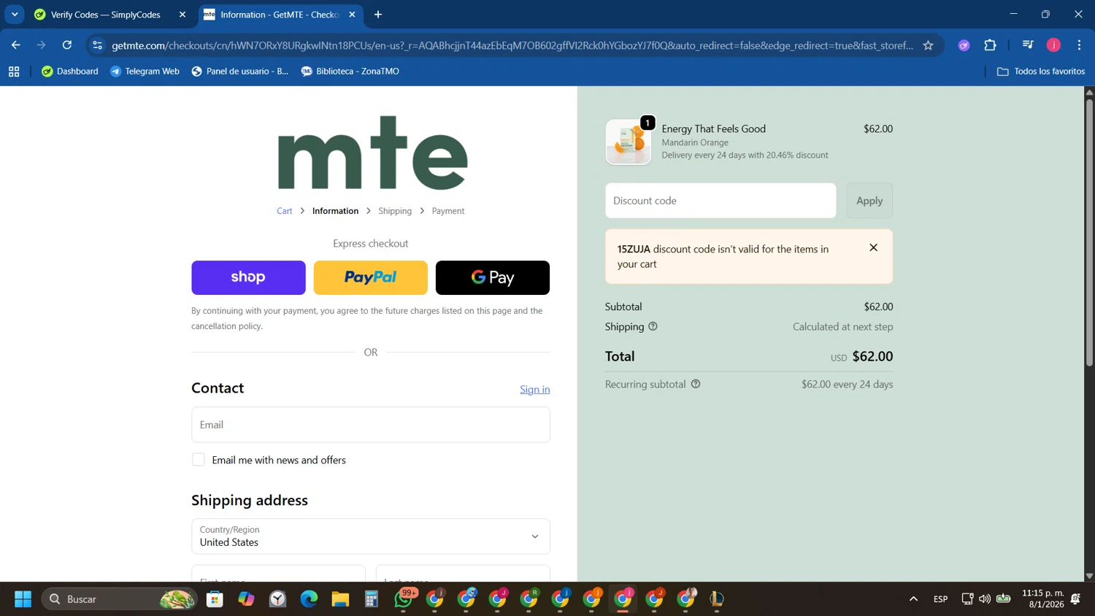Image resolution: width=1095 pixels, height=616 pixels.
Task: Click the page vertical scrollbar
Action: (1089, 232)
